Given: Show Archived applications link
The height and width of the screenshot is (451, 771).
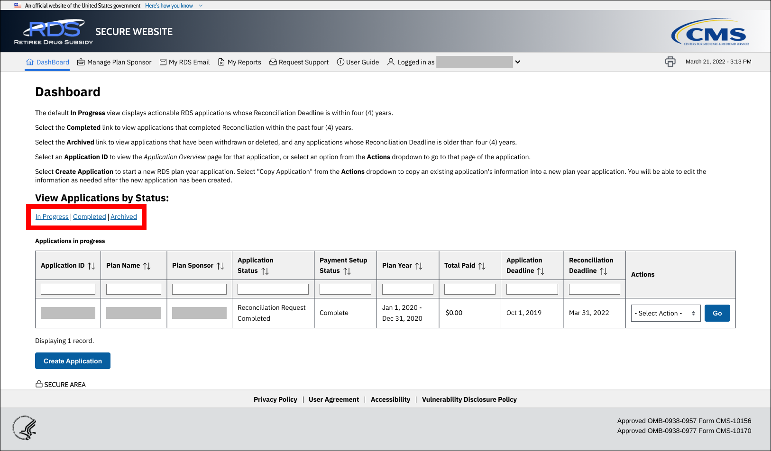Looking at the screenshot, I should 124,216.
